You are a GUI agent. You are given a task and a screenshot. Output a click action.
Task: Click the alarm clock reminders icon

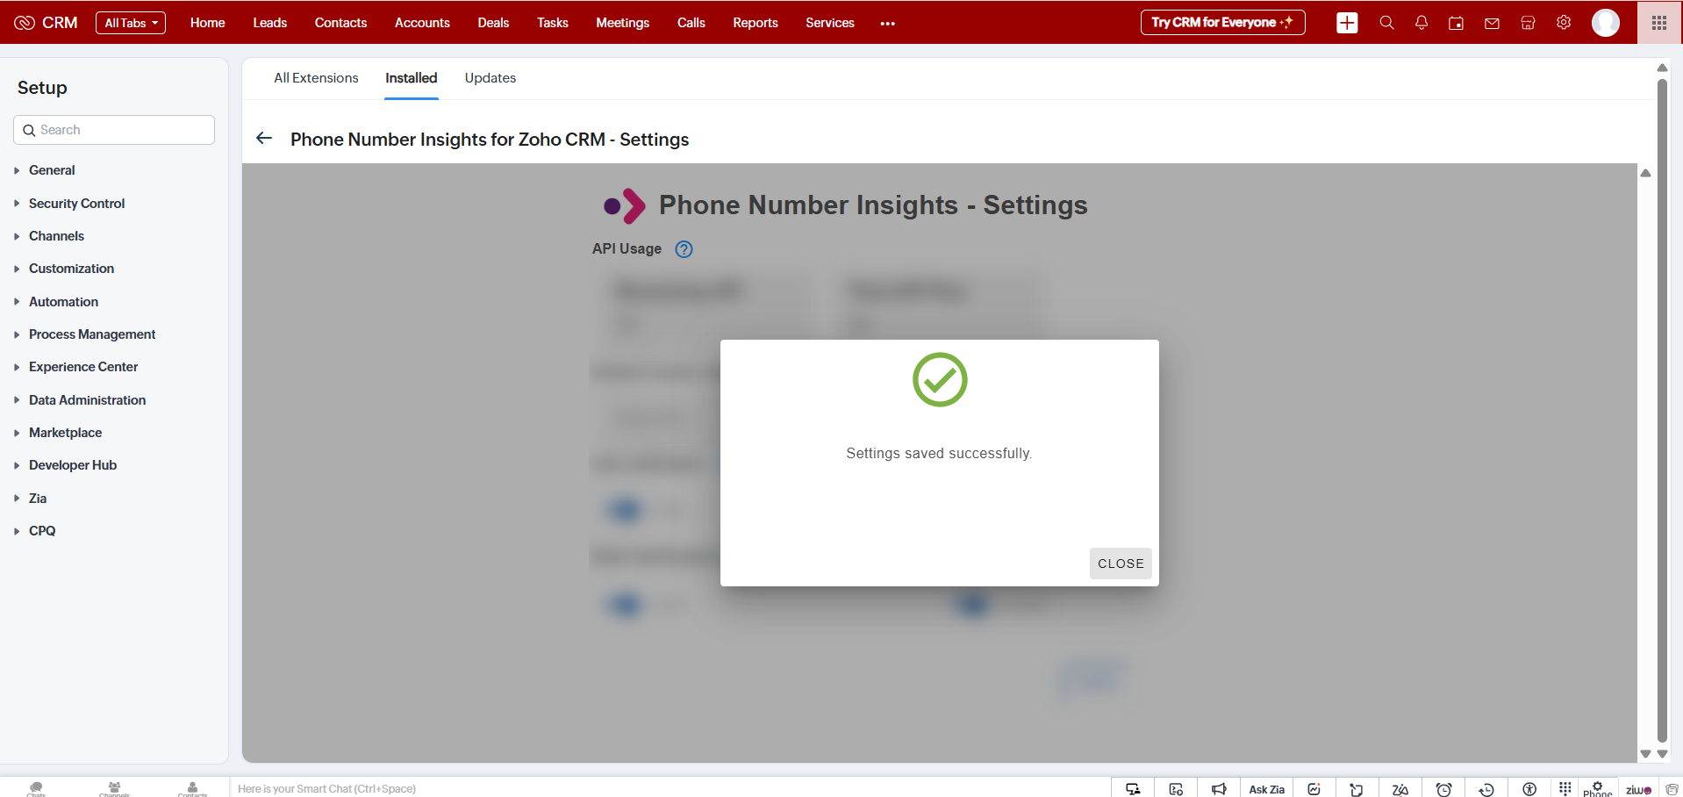point(1443,788)
